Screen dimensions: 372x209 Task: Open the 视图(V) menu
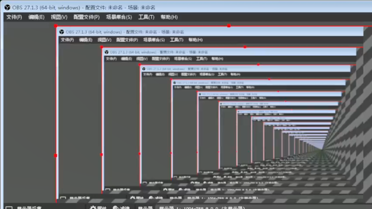59,17
